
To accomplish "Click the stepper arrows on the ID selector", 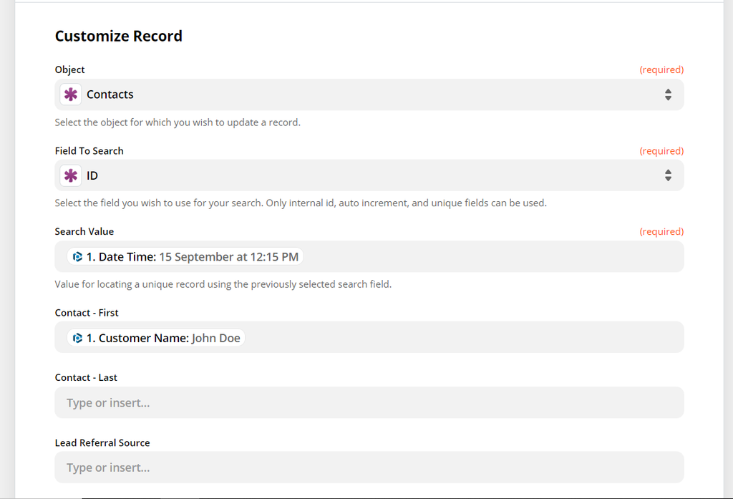I will pyautogui.click(x=668, y=175).
